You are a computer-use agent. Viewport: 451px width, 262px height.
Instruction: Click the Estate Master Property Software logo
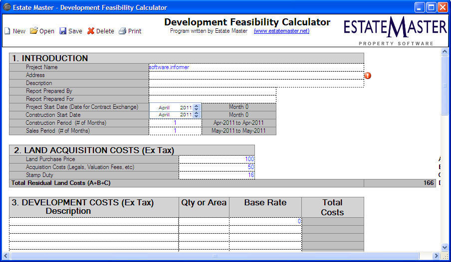click(x=395, y=31)
